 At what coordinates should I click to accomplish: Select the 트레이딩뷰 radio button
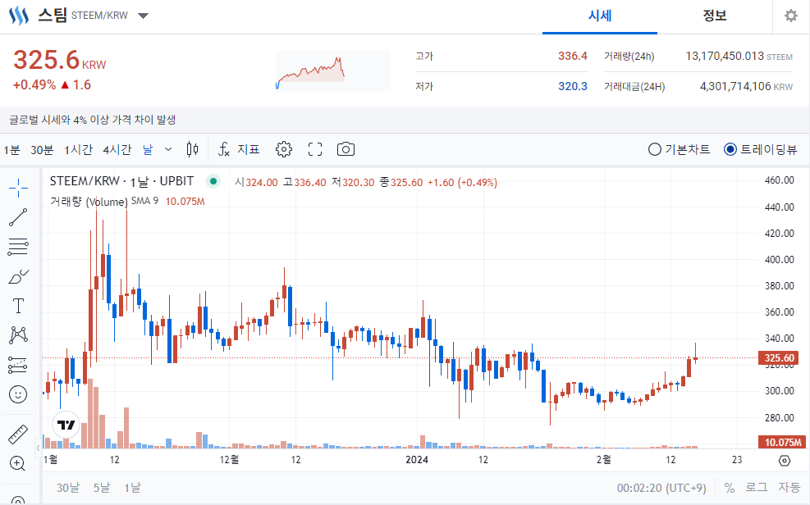click(730, 149)
